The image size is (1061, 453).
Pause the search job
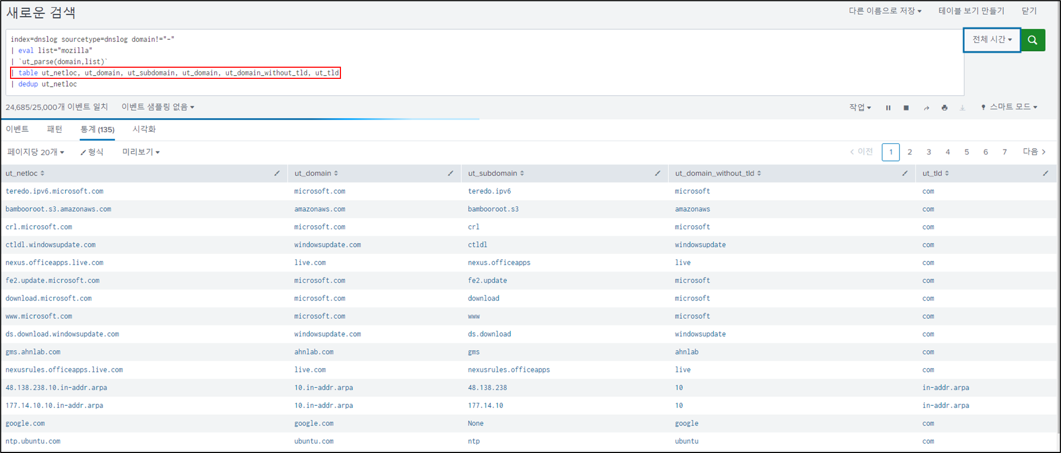point(888,108)
